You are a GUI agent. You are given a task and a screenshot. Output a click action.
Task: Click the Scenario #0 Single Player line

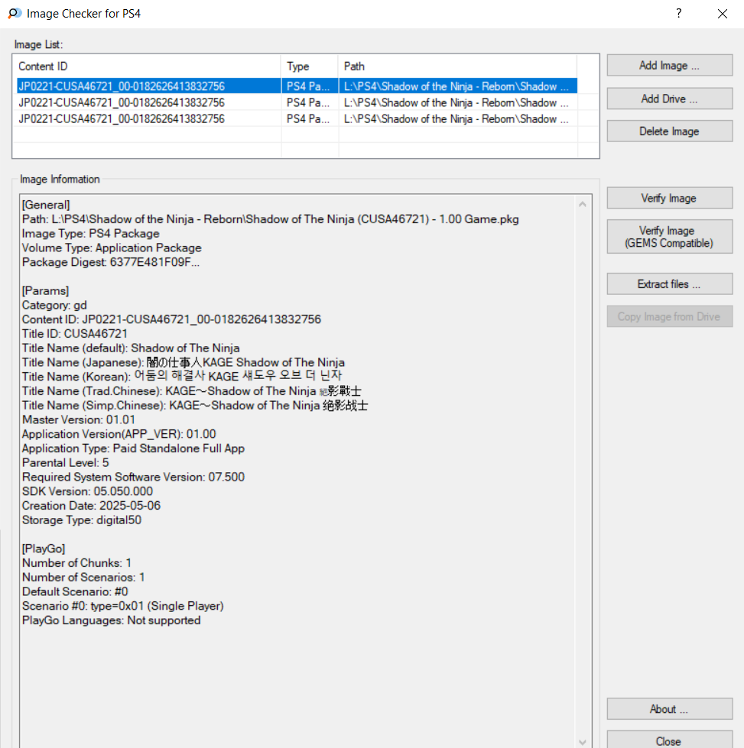tap(123, 606)
